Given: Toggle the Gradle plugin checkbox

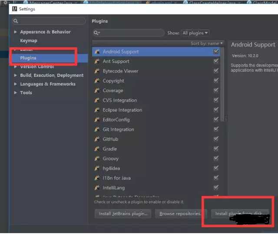Looking at the screenshot, I should tap(216, 148).
